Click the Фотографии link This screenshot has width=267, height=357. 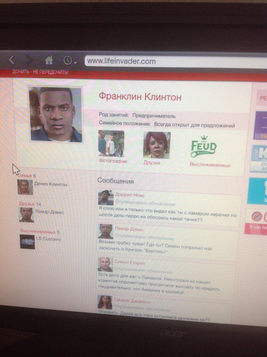coord(113,161)
